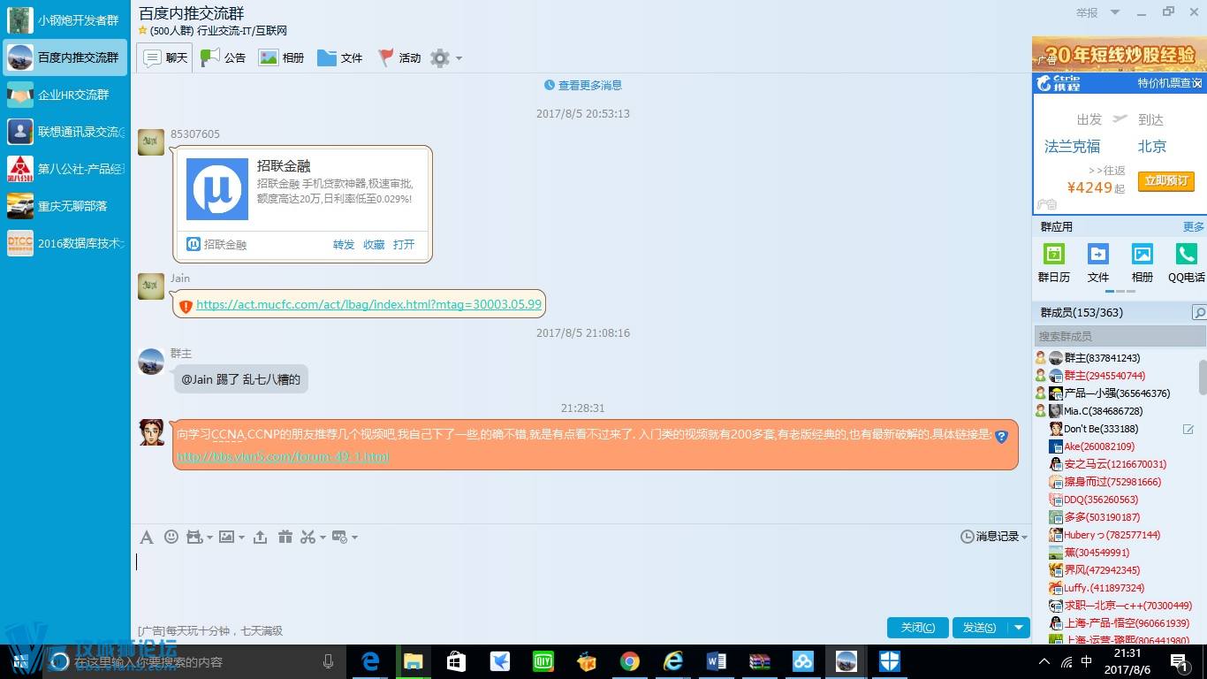
Task: Open the 活动 activities tab
Action: tap(399, 58)
